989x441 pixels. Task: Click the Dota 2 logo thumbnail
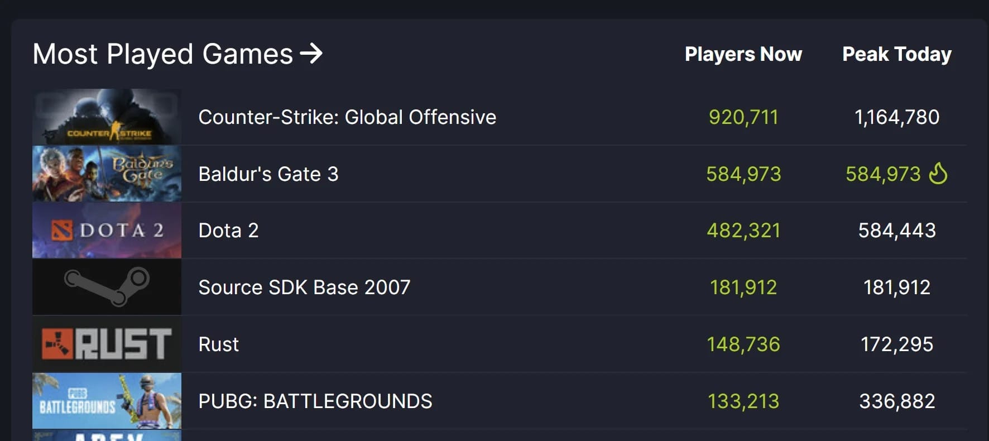pyautogui.click(x=107, y=231)
